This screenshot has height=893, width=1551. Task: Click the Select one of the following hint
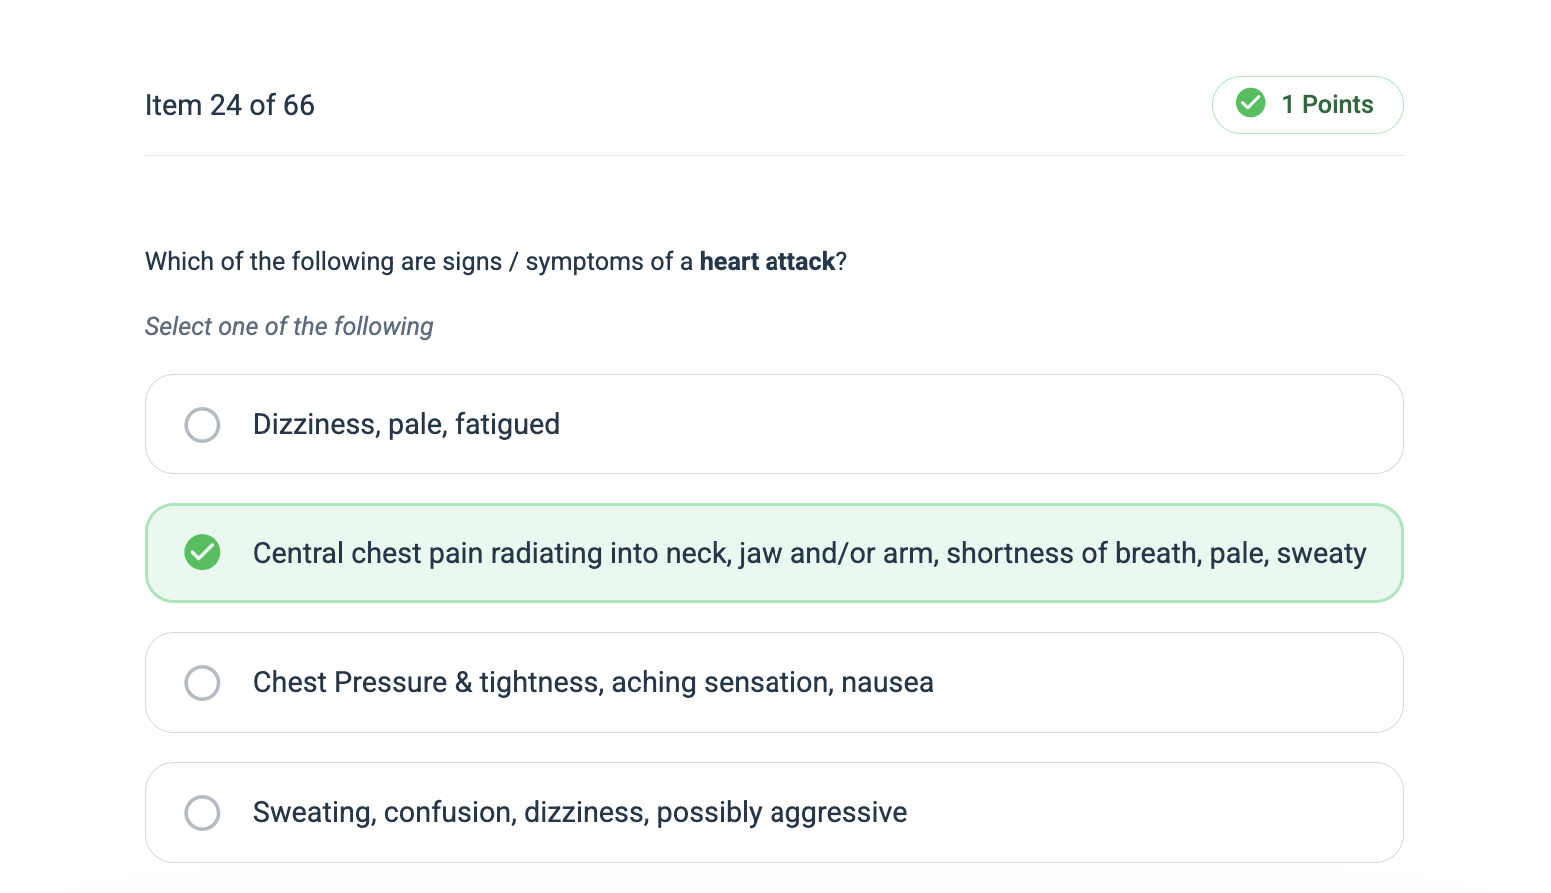point(289,326)
